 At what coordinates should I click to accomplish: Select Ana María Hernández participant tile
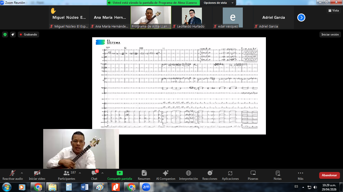(110, 18)
